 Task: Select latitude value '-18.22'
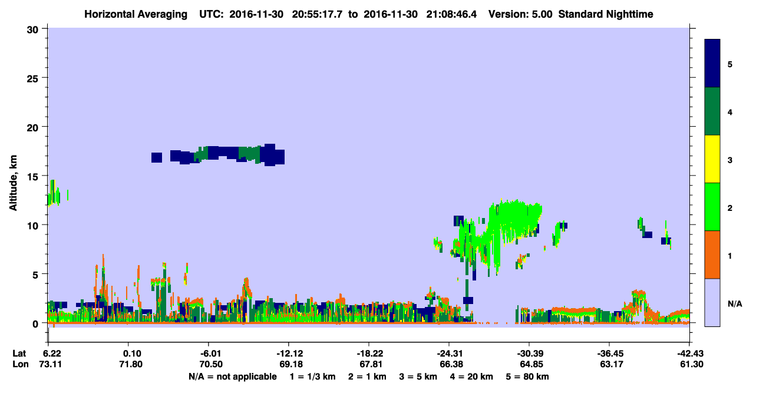click(369, 354)
